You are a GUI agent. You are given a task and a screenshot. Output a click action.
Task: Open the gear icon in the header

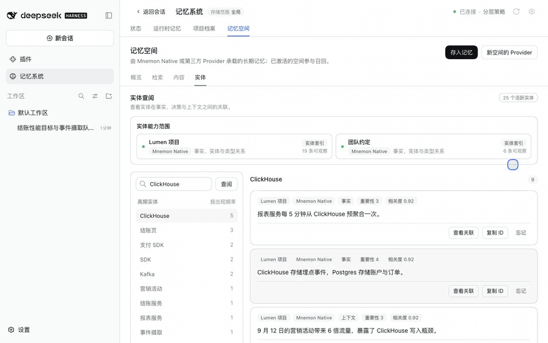532,12
